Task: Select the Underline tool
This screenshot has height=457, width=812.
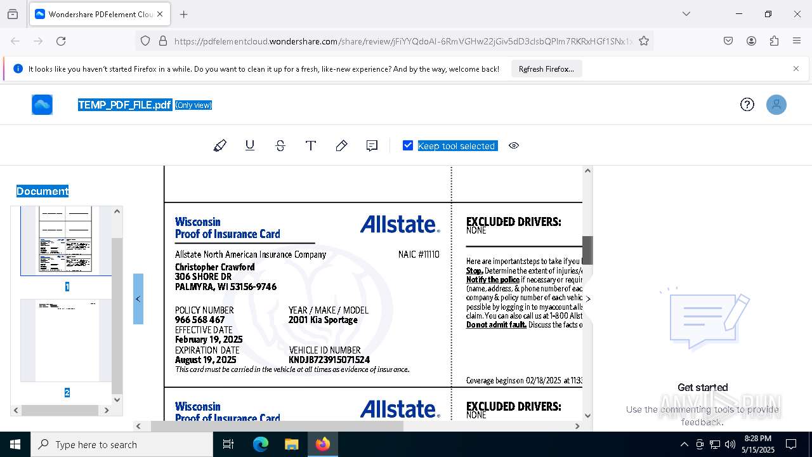Action: [250, 146]
